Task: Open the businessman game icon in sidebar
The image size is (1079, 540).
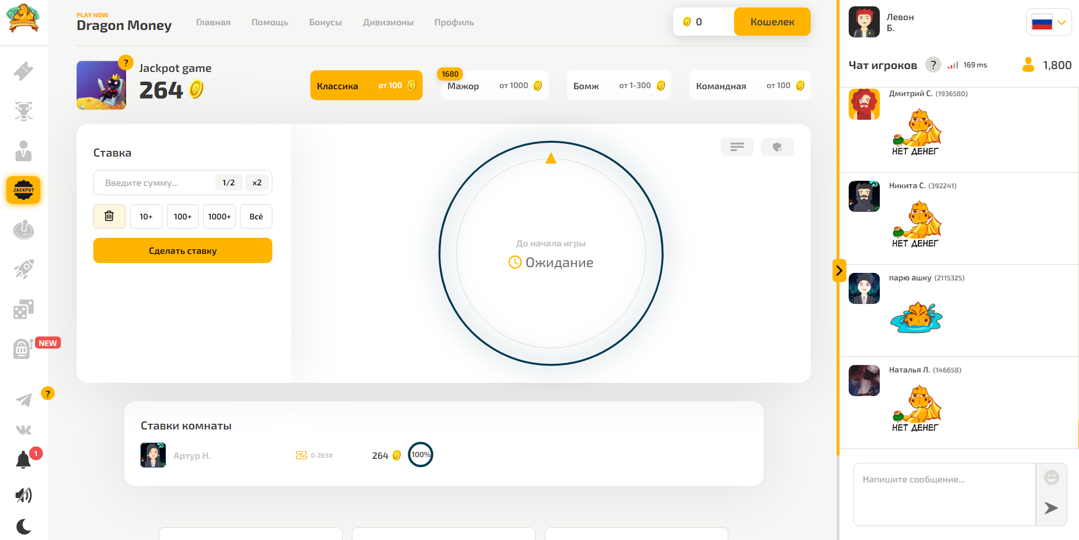Action: coord(24,151)
